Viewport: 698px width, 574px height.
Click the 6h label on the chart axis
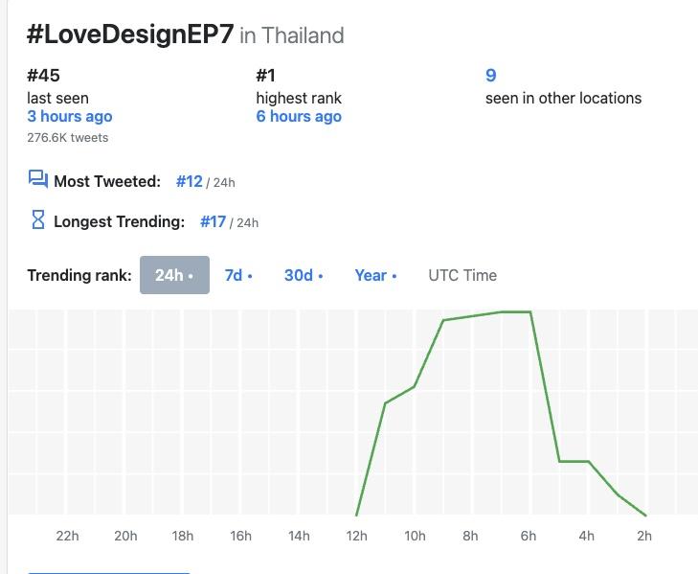point(528,536)
